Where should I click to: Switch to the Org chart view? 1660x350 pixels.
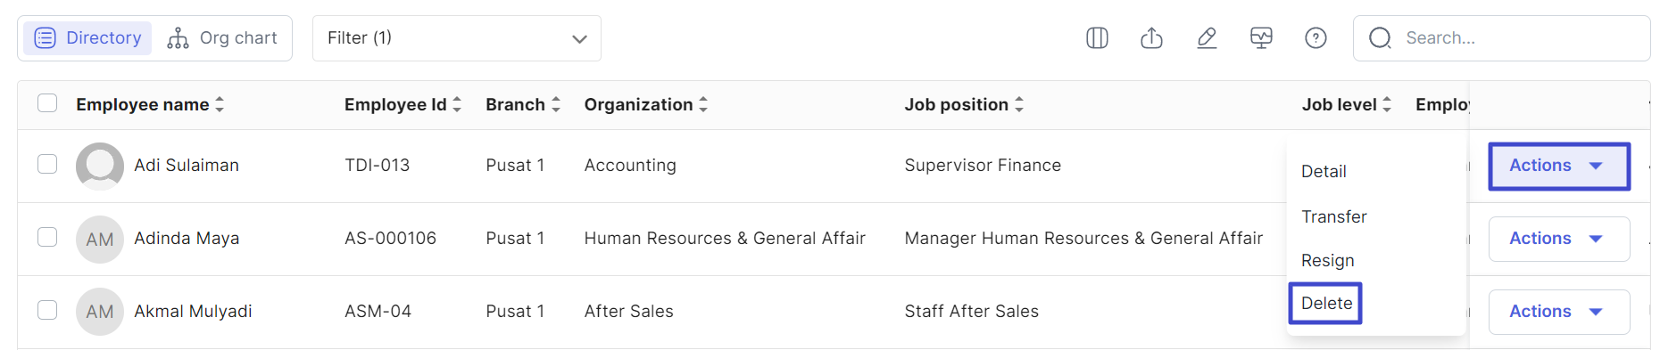point(223,38)
